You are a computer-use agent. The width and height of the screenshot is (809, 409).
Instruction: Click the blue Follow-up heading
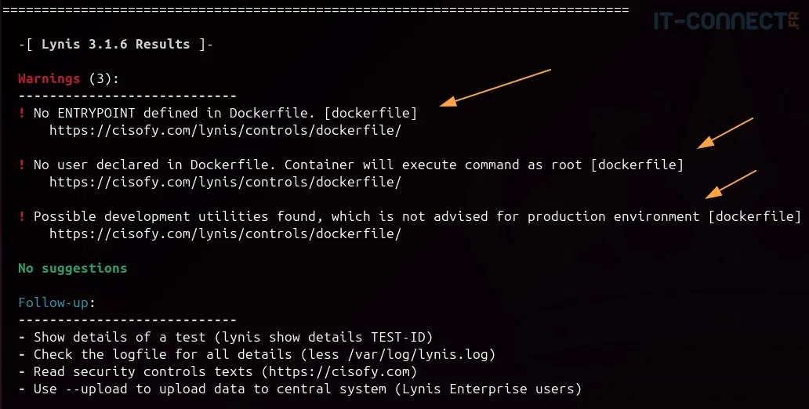[55, 302]
